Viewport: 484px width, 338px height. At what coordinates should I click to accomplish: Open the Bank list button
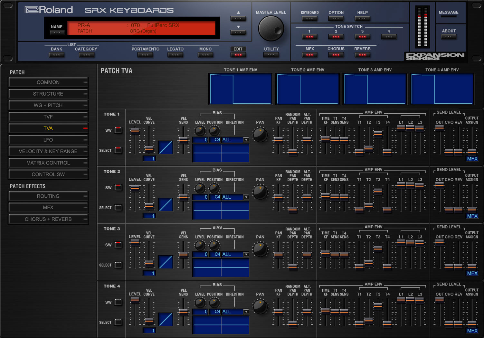[56, 55]
